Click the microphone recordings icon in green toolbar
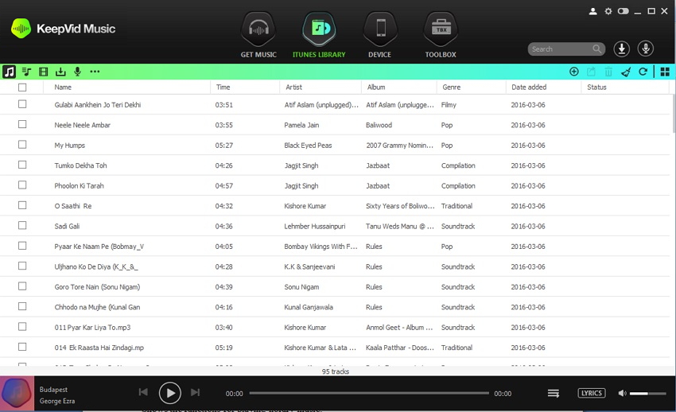The image size is (676, 412). (77, 72)
